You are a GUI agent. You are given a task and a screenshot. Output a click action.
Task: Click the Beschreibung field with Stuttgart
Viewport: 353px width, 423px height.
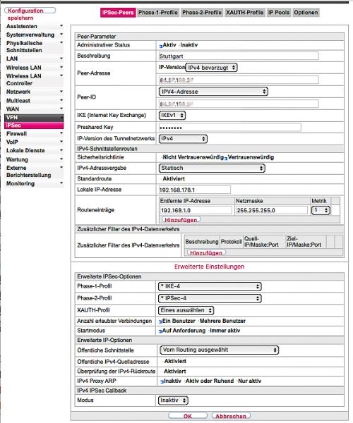coord(239,56)
